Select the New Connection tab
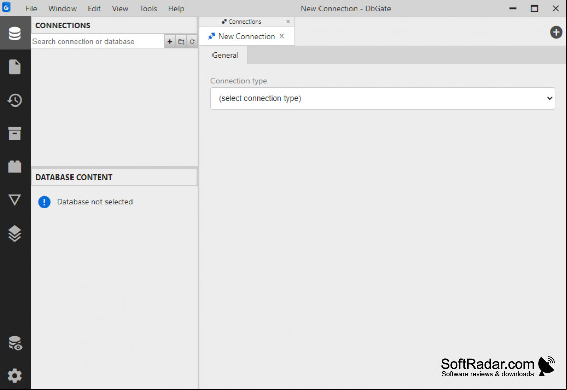 [246, 36]
